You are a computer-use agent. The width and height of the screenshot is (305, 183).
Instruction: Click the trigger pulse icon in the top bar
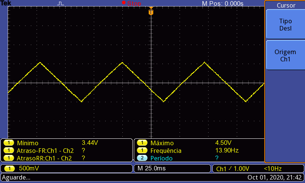(x=61, y=3)
